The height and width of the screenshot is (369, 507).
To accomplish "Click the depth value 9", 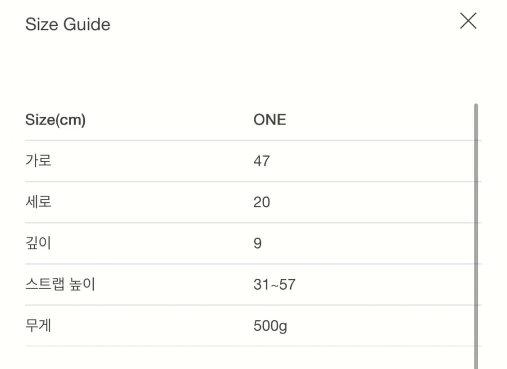I will point(257,244).
